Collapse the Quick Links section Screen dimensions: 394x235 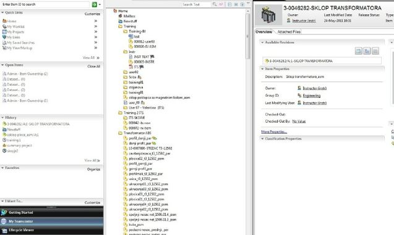coord(2,12)
